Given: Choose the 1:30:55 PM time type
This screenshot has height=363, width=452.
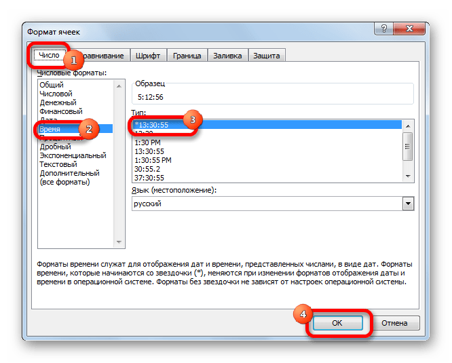Looking at the screenshot, I should pos(267,160).
